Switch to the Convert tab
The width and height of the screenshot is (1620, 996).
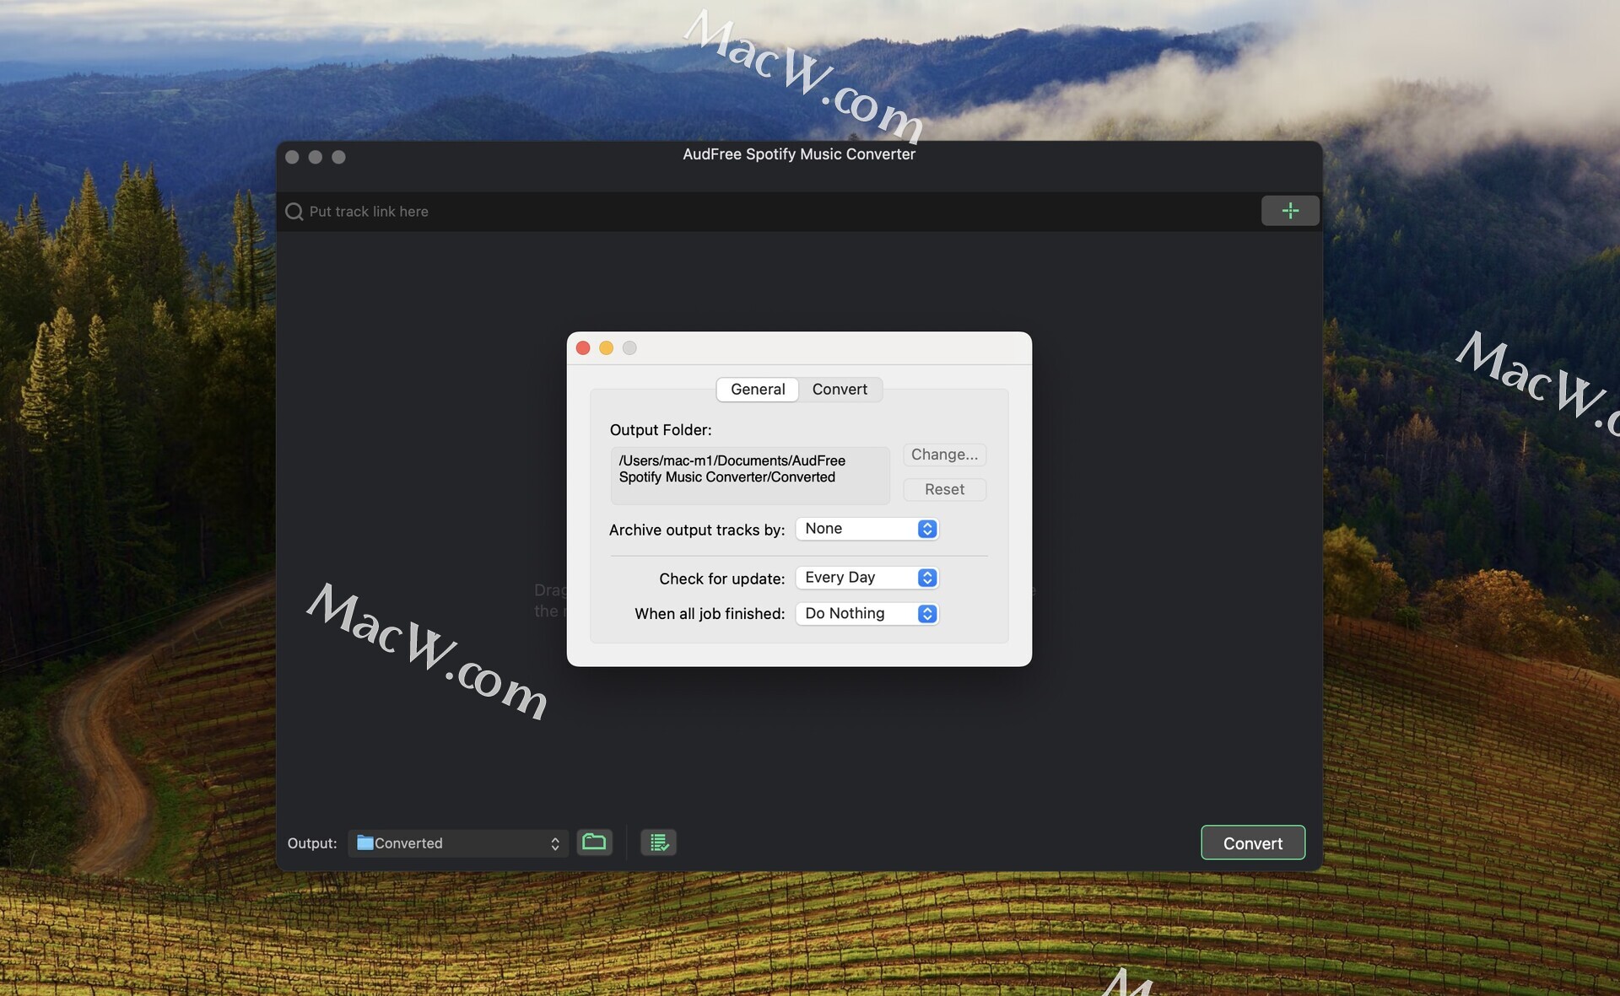840,389
